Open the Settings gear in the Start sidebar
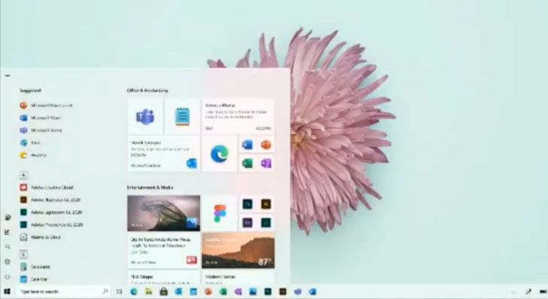The height and width of the screenshot is (299, 548). point(8,261)
